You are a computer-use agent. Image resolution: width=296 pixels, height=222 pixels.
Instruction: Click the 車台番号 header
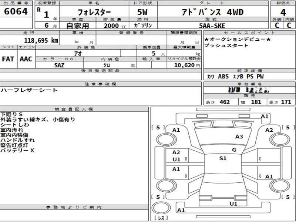(x=249, y=84)
